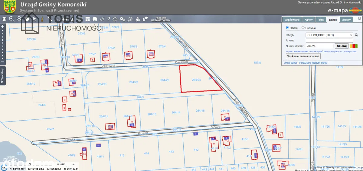
Task: Select the Budynki radio button
Action: 303,28
